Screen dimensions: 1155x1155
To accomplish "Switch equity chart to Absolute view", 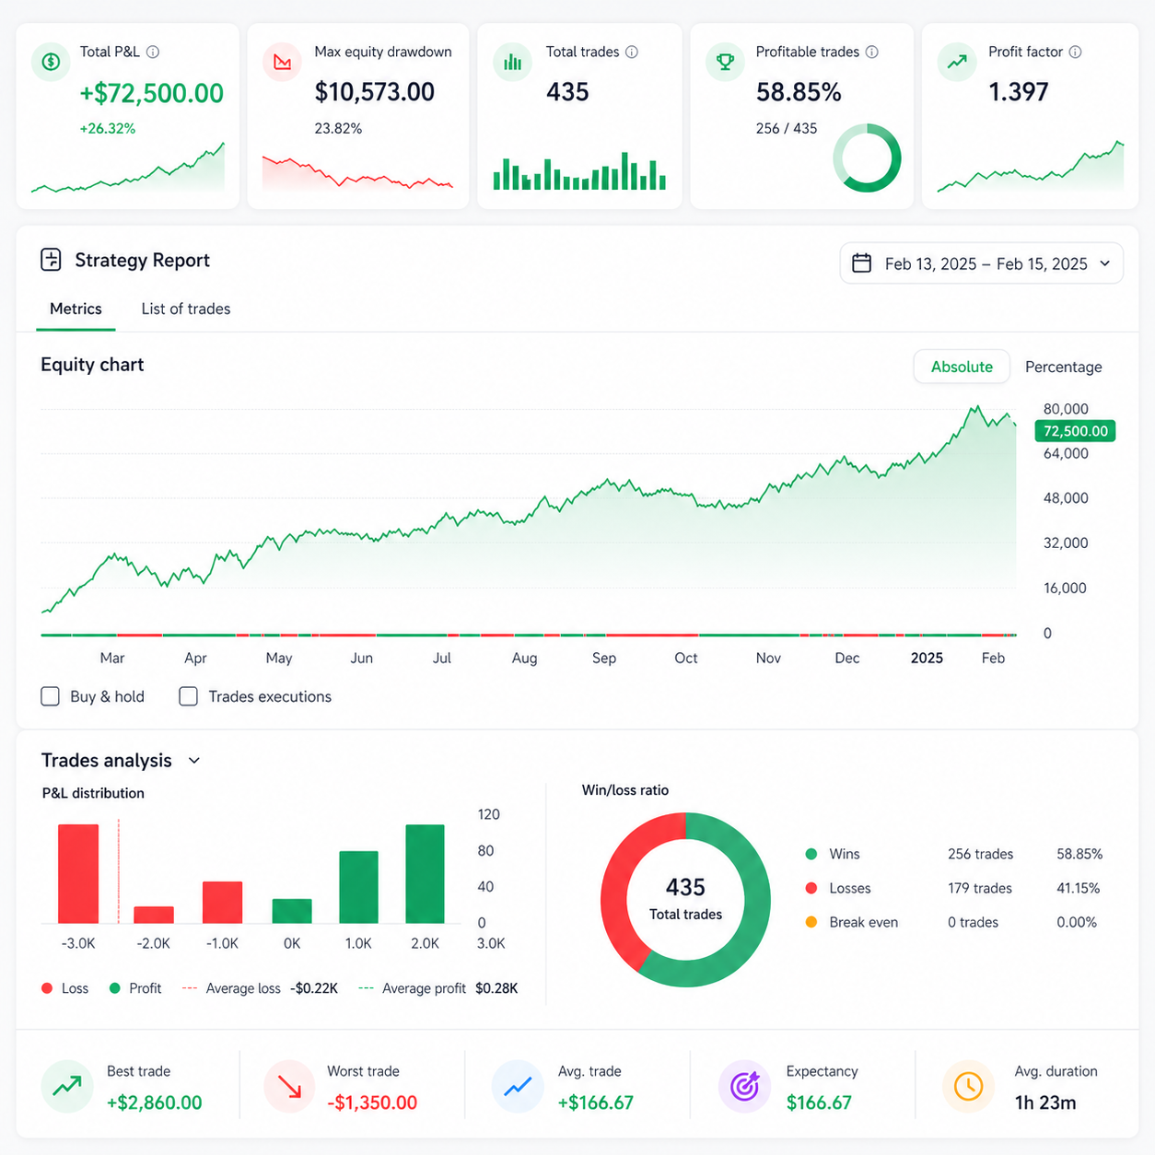I will point(962,367).
